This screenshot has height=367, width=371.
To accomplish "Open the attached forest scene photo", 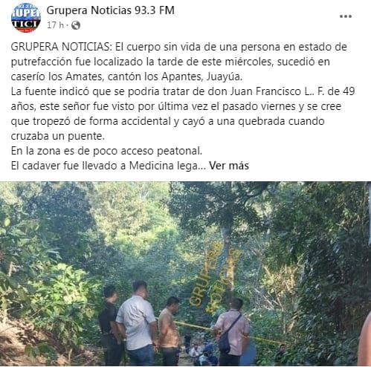I will click(x=185, y=274).
